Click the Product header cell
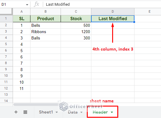 tap(46, 19)
